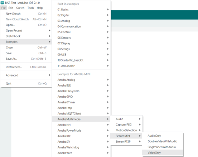Image resolution: width=198 pixels, height=157 pixels.
Task: Expand AmebaSPI examples
Action: coord(81,142)
